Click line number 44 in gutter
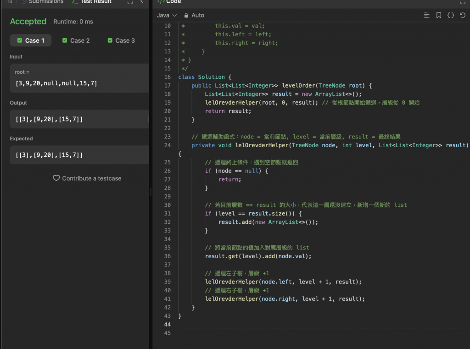This screenshot has width=470, height=349. [x=167, y=324]
